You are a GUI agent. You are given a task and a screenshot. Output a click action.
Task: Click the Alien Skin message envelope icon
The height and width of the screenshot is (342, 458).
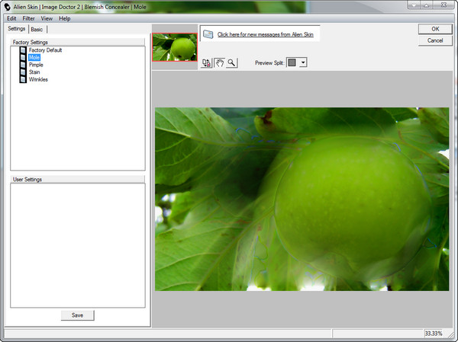click(207, 34)
